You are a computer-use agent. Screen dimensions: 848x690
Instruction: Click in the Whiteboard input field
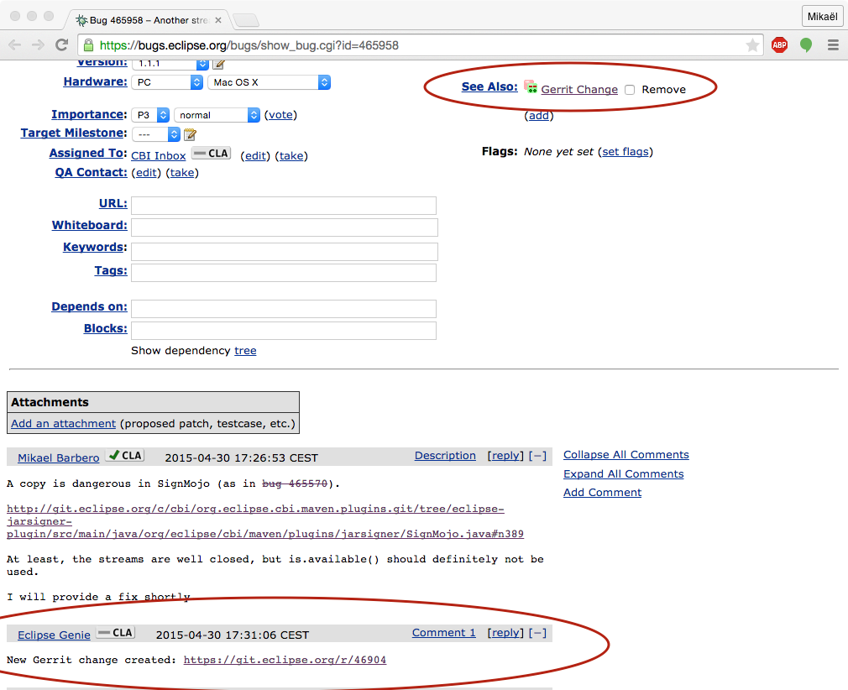click(285, 227)
